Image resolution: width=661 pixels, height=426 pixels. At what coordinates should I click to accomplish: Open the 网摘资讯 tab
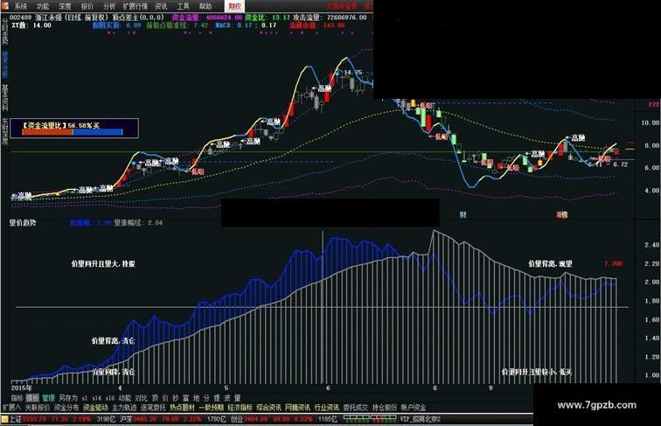pyautogui.click(x=297, y=408)
